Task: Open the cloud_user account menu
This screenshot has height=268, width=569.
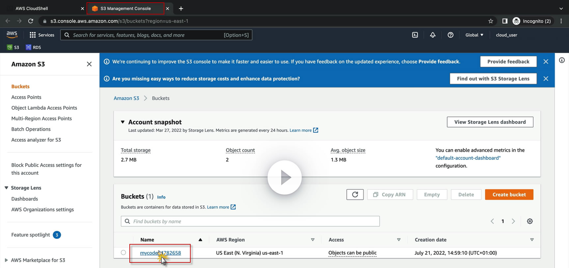Action: click(506, 35)
